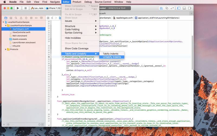Open the Issue navigator
This screenshot has height=136, width=217.
point(21,18)
